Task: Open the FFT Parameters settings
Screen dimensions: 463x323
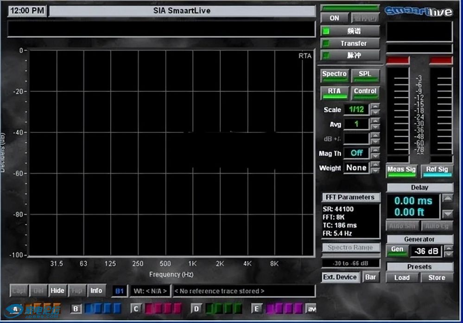Action: (350, 197)
